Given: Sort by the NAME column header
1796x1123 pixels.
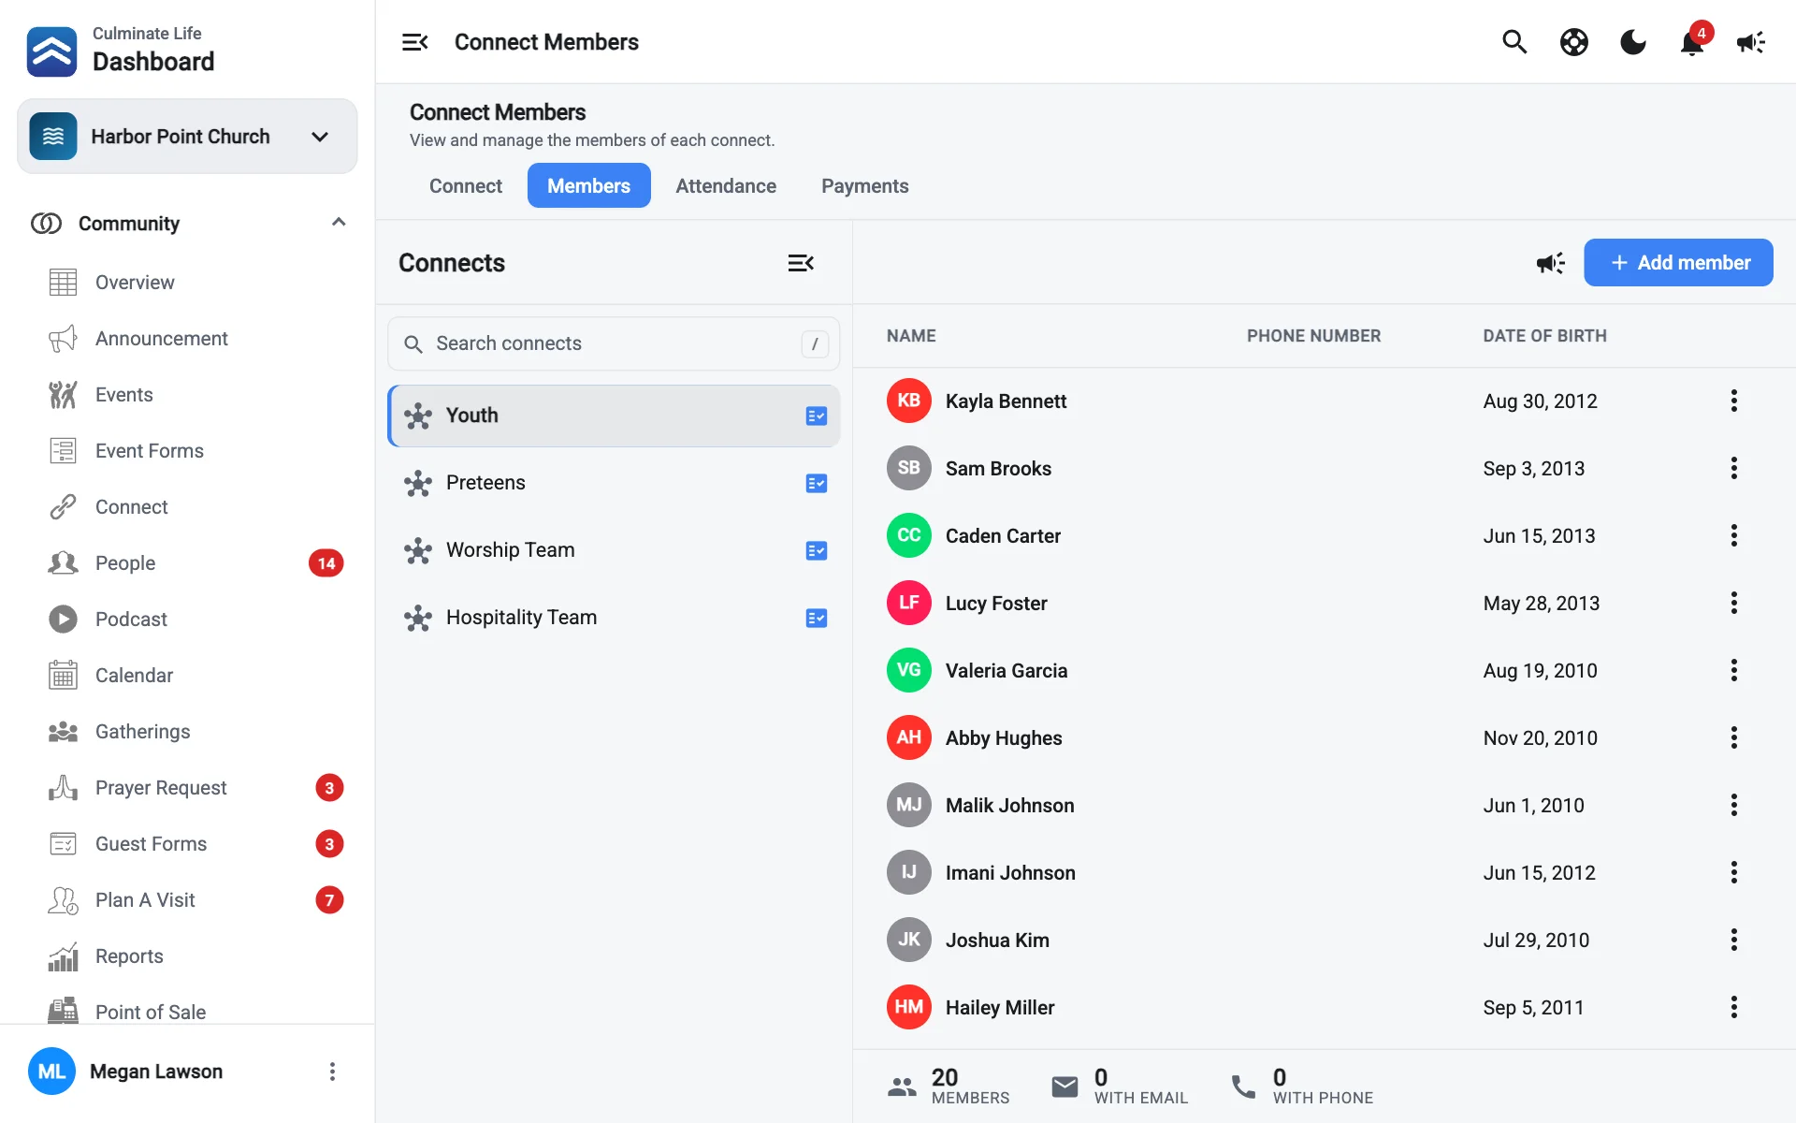Looking at the screenshot, I should [911, 336].
